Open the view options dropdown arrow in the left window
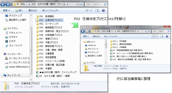The height and width of the screenshot is (93, 172). [x=91, y=11]
